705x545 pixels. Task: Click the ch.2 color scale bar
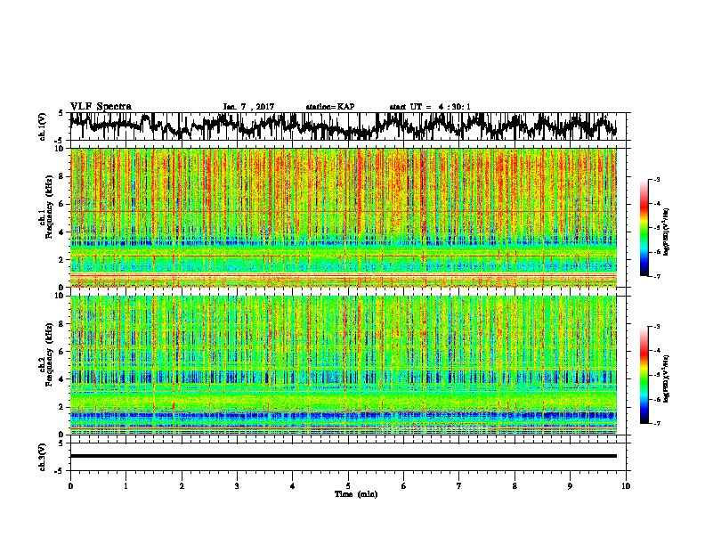click(x=644, y=375)
